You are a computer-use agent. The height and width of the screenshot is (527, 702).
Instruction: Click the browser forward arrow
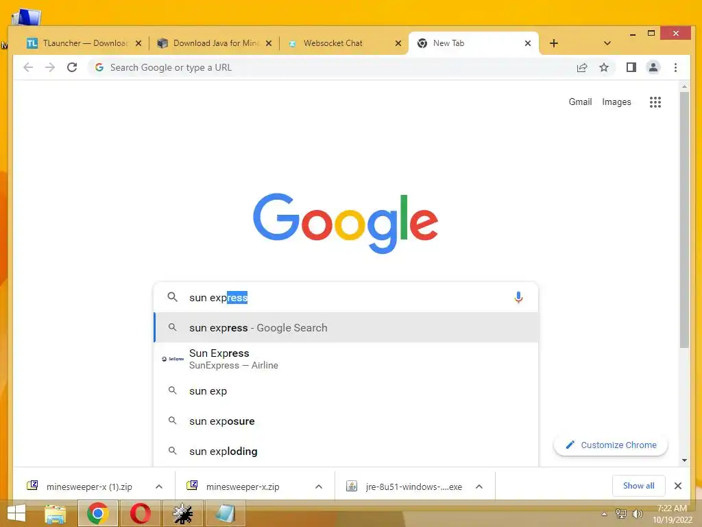(x=50, y=68)
